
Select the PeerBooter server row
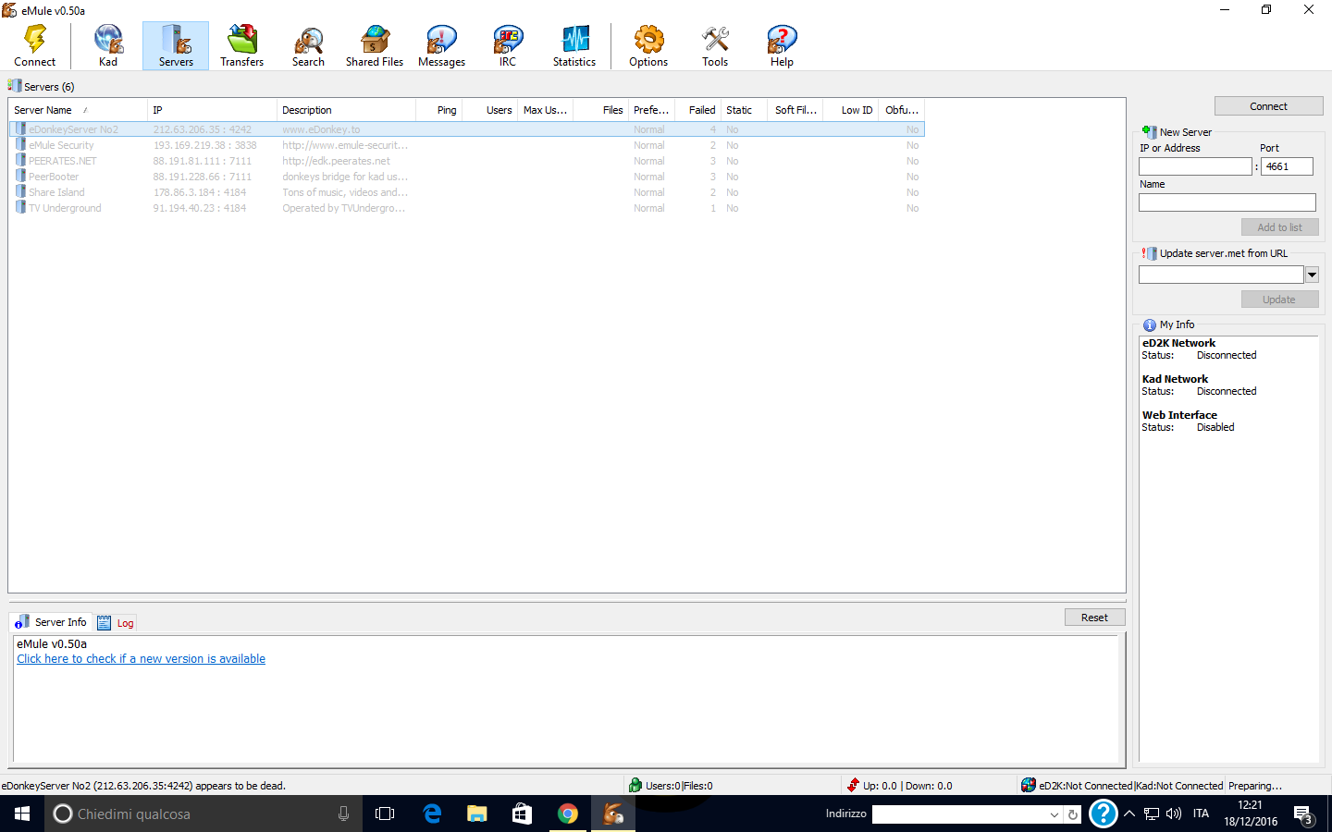467,177
